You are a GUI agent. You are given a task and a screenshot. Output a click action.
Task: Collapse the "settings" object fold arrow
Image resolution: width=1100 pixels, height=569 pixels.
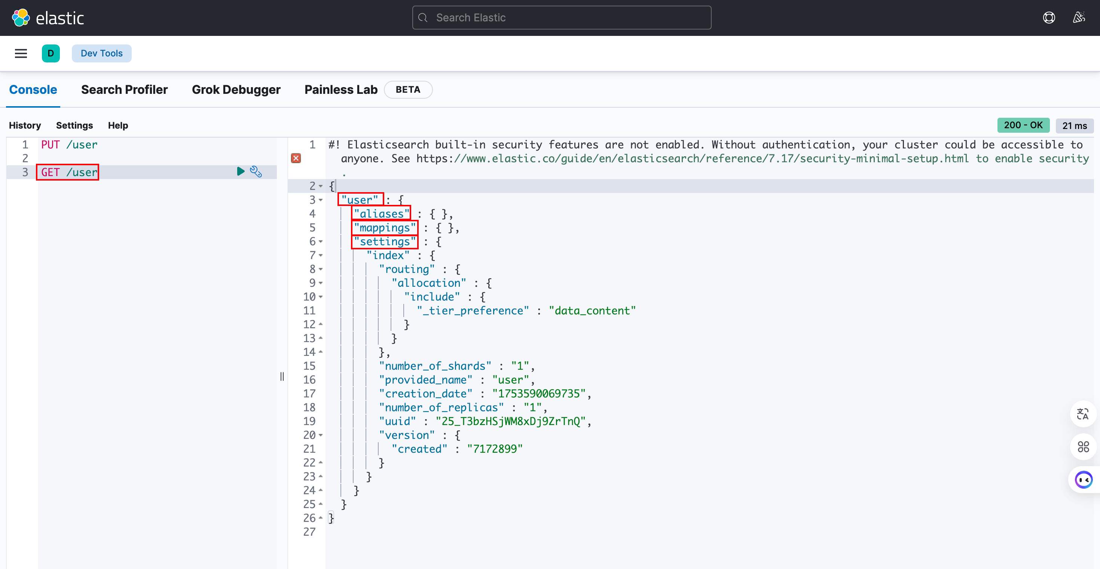point(321,242)
